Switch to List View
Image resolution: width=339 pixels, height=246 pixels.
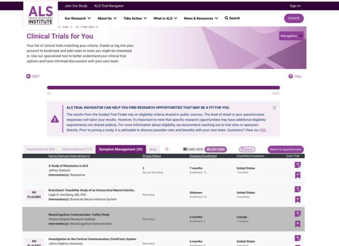pyautogui.click(x=215, y=149)
